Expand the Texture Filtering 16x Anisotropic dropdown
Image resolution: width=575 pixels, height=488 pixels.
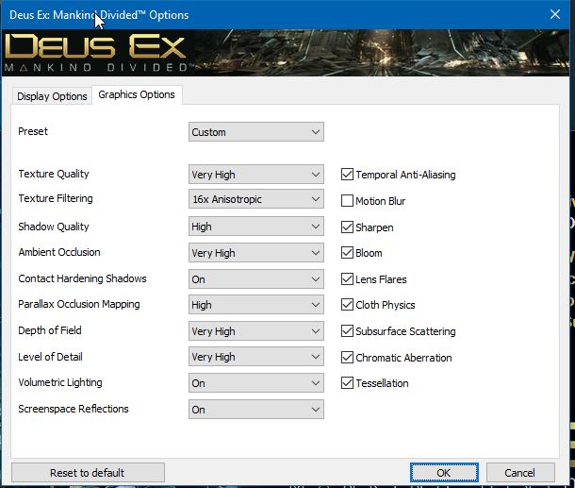click(x=256, y=199)
